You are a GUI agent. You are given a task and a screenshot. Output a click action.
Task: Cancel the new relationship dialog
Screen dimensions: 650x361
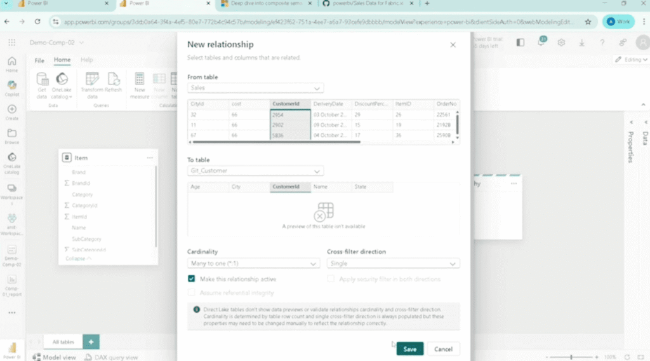pyautogui.click(x=443, y=349)
